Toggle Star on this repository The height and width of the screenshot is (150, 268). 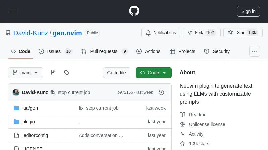click(243, 33)
